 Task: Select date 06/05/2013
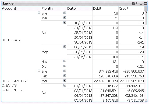[80, 47]
